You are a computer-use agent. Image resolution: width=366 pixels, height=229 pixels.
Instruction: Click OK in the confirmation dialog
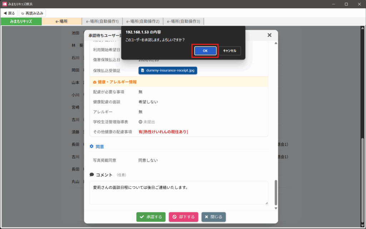(x=205, y=51)
